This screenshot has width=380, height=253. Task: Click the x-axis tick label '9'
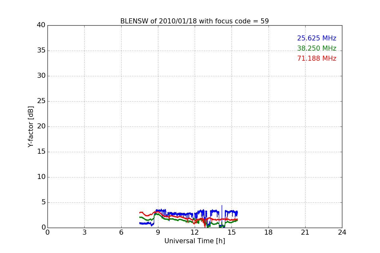pyautogui.click(x=158, y=232)
